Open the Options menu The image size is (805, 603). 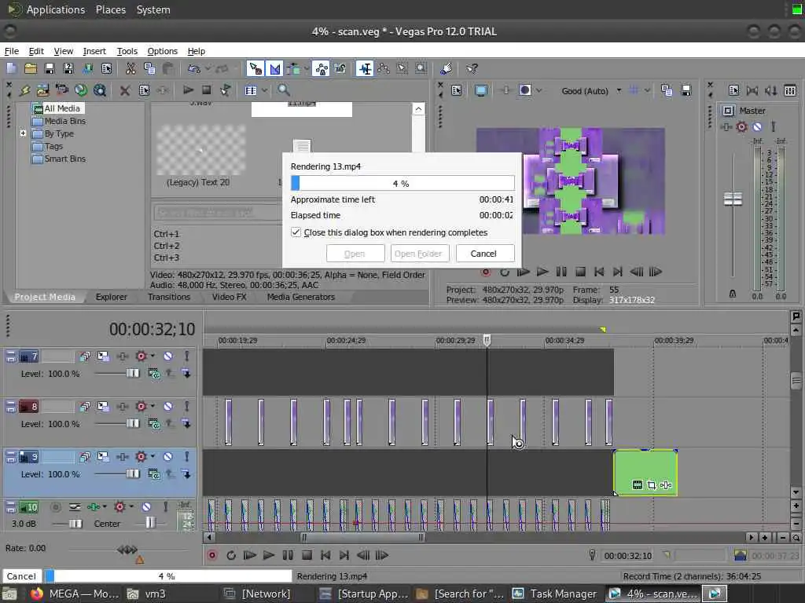[x=162, y=51]
